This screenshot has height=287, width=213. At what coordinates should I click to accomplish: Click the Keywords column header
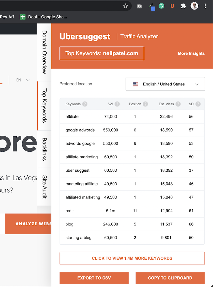click(x=73, y=104)
